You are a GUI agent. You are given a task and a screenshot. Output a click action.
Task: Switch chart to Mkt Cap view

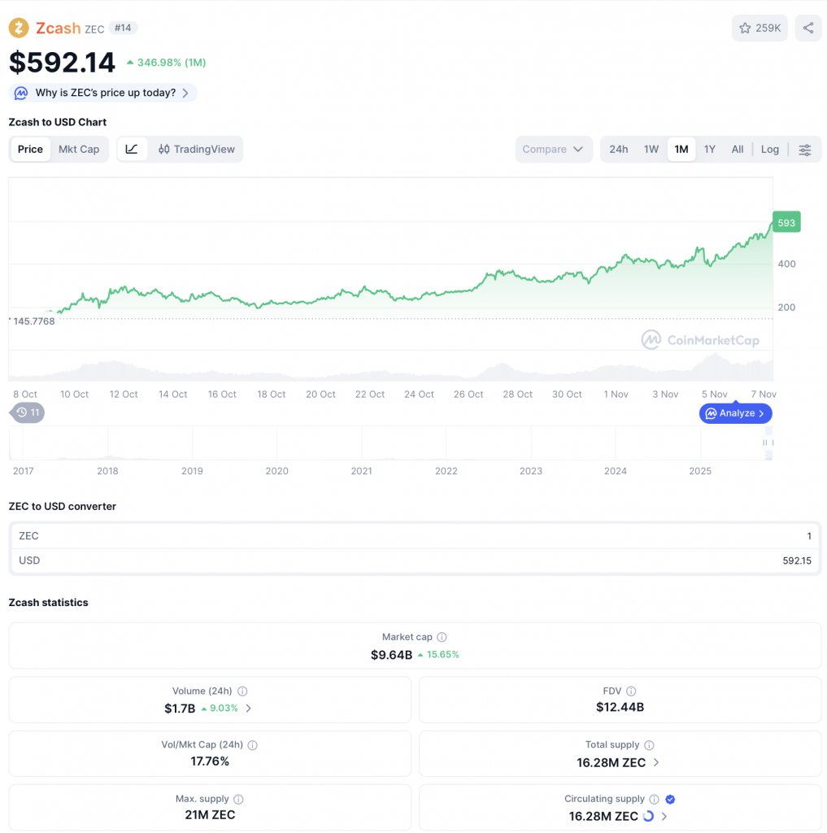tap(79, 150)
